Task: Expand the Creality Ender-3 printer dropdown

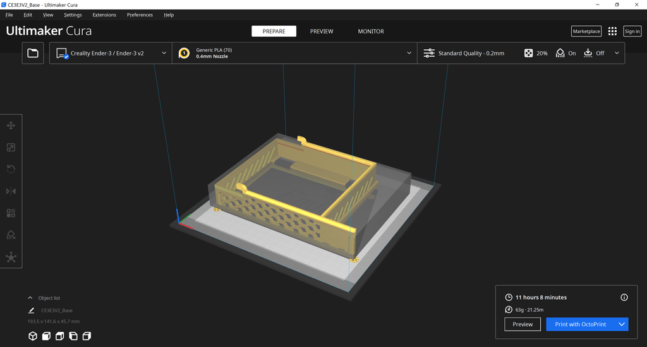Action: pyautogui.click(x=164, y=53)
